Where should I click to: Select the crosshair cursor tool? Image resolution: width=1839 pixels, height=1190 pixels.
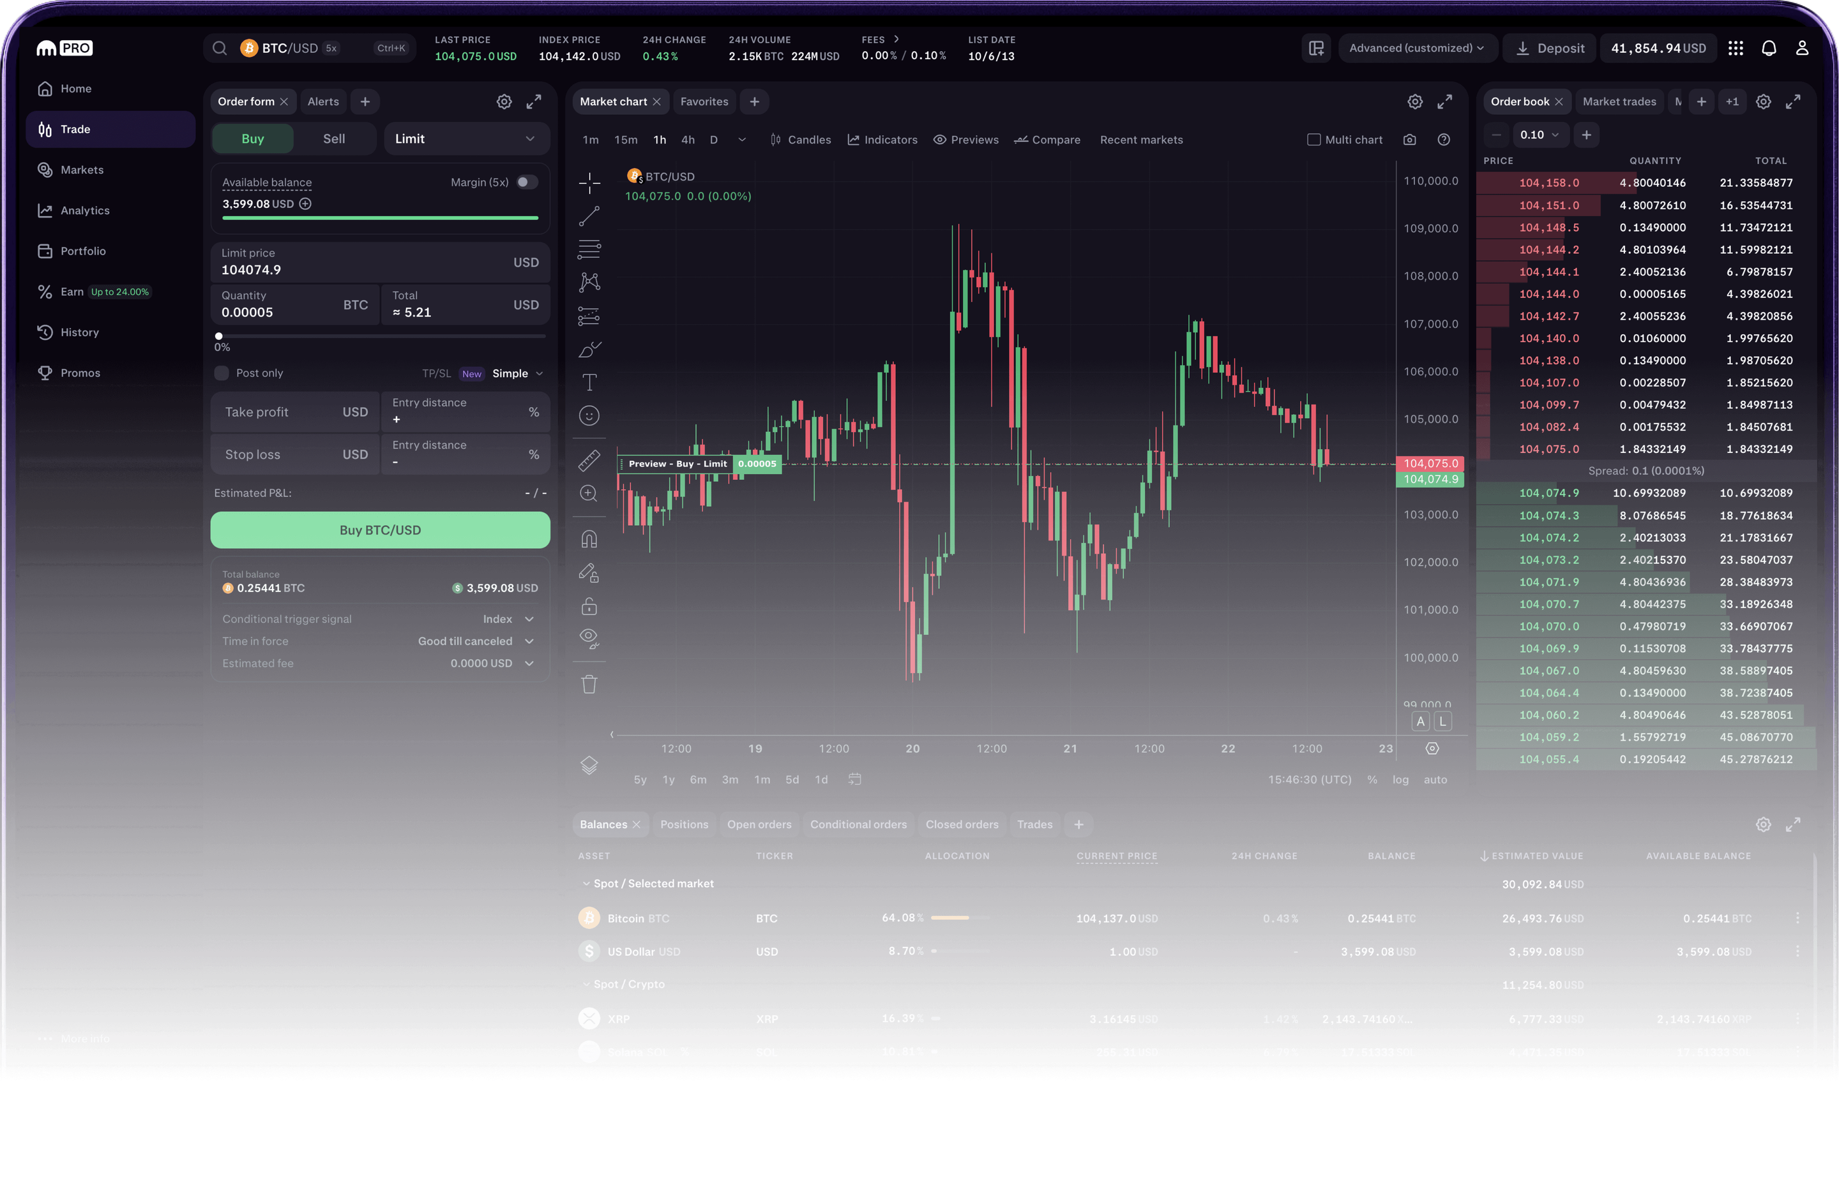pos(589,183)
